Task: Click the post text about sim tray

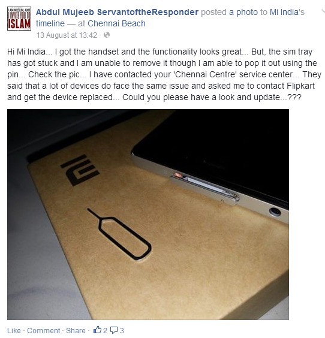Action: [164, 74]
